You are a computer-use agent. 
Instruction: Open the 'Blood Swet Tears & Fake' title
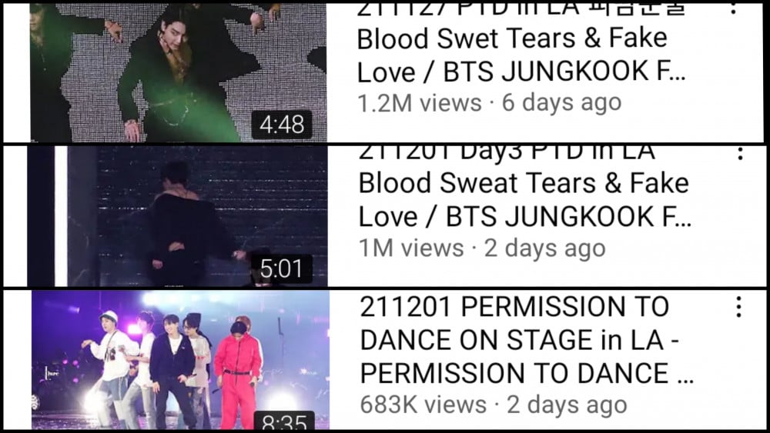(x=512, y=38)
